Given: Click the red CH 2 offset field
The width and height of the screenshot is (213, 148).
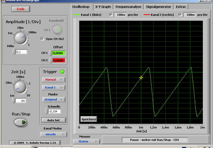Looking at the screenshot, I should (x=59, y=60).
